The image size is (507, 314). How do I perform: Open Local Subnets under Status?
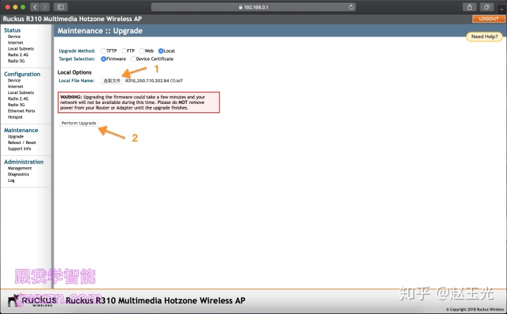[x=20, y=48]
